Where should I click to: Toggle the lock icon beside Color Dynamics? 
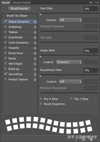pyautogui.click(x=35, y=43)
